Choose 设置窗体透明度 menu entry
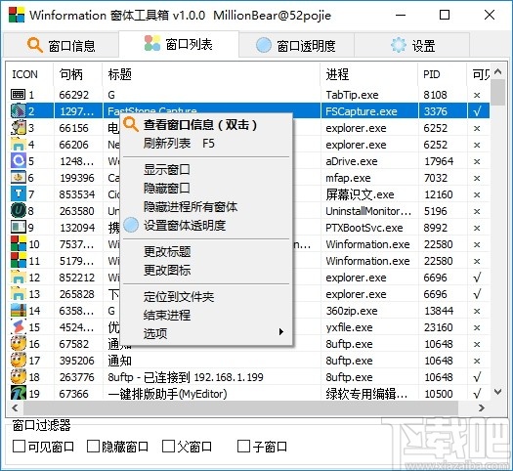The height and width of the screenshot is (471, 513). 206,226
